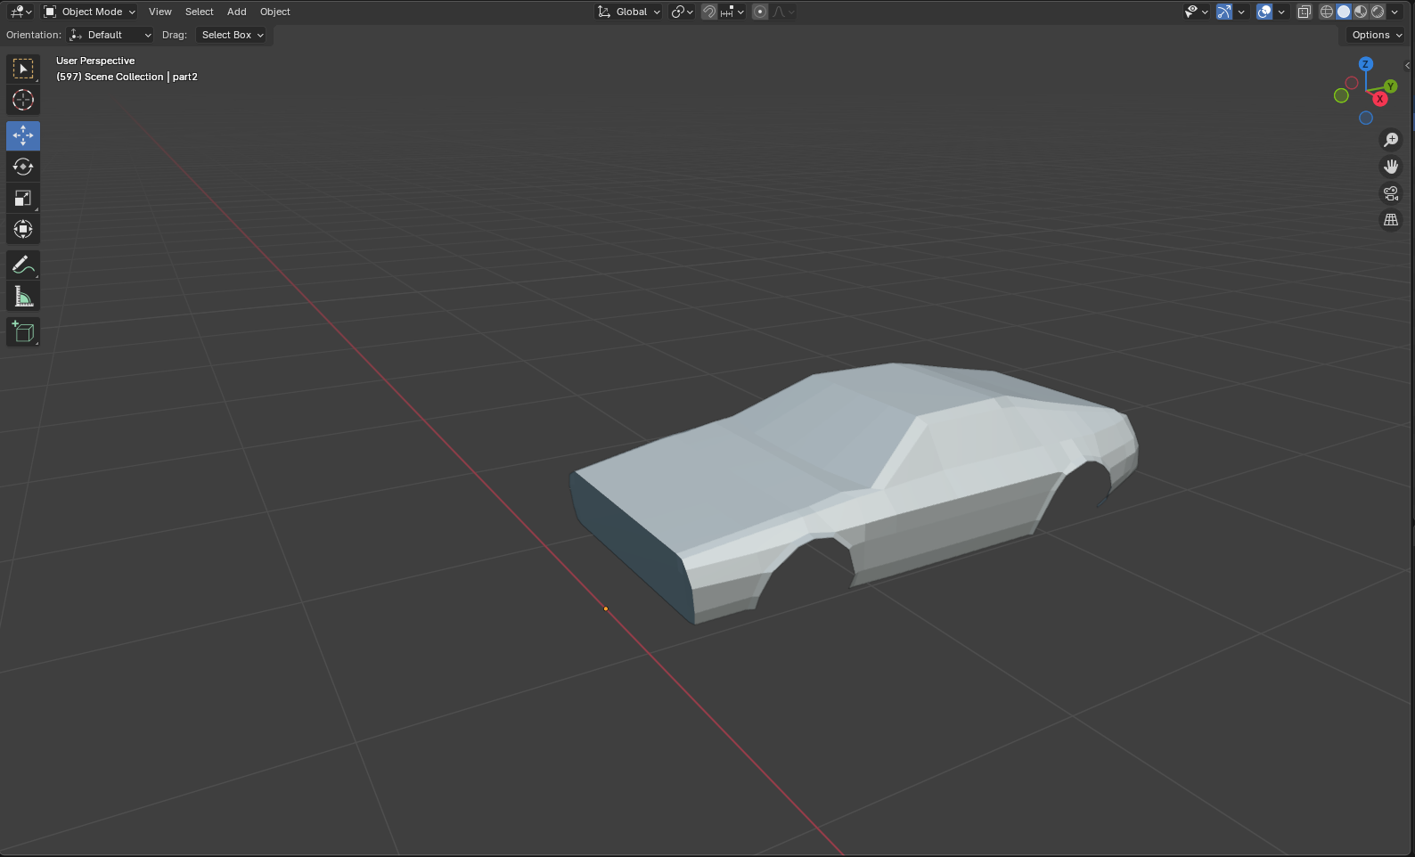1415x857 pixels.
Task: Open the editor type selector
Action: click(x=20, y=12)
